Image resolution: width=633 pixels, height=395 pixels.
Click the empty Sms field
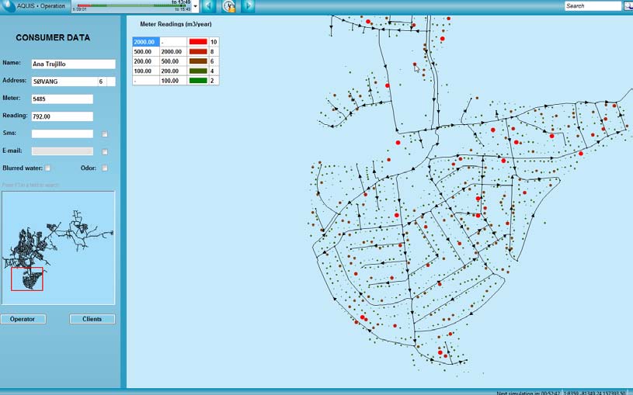coord(62,134)
